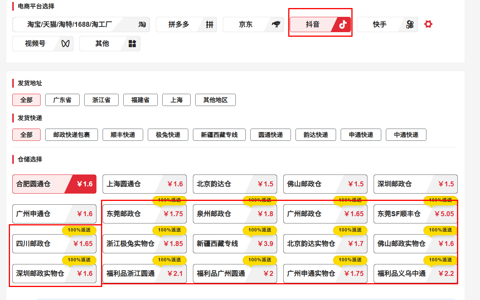Pick the 广州申通实物仓 warehouse
Image resolution: width=480 pixels, height=300 pixels.
325,274
